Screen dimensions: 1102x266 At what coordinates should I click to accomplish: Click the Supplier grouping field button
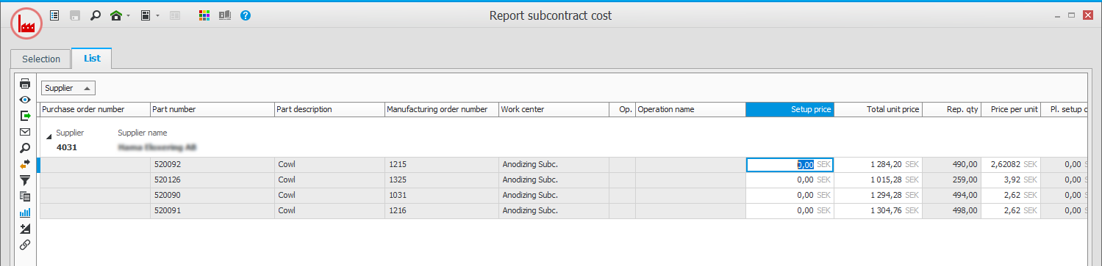[68, 88]
